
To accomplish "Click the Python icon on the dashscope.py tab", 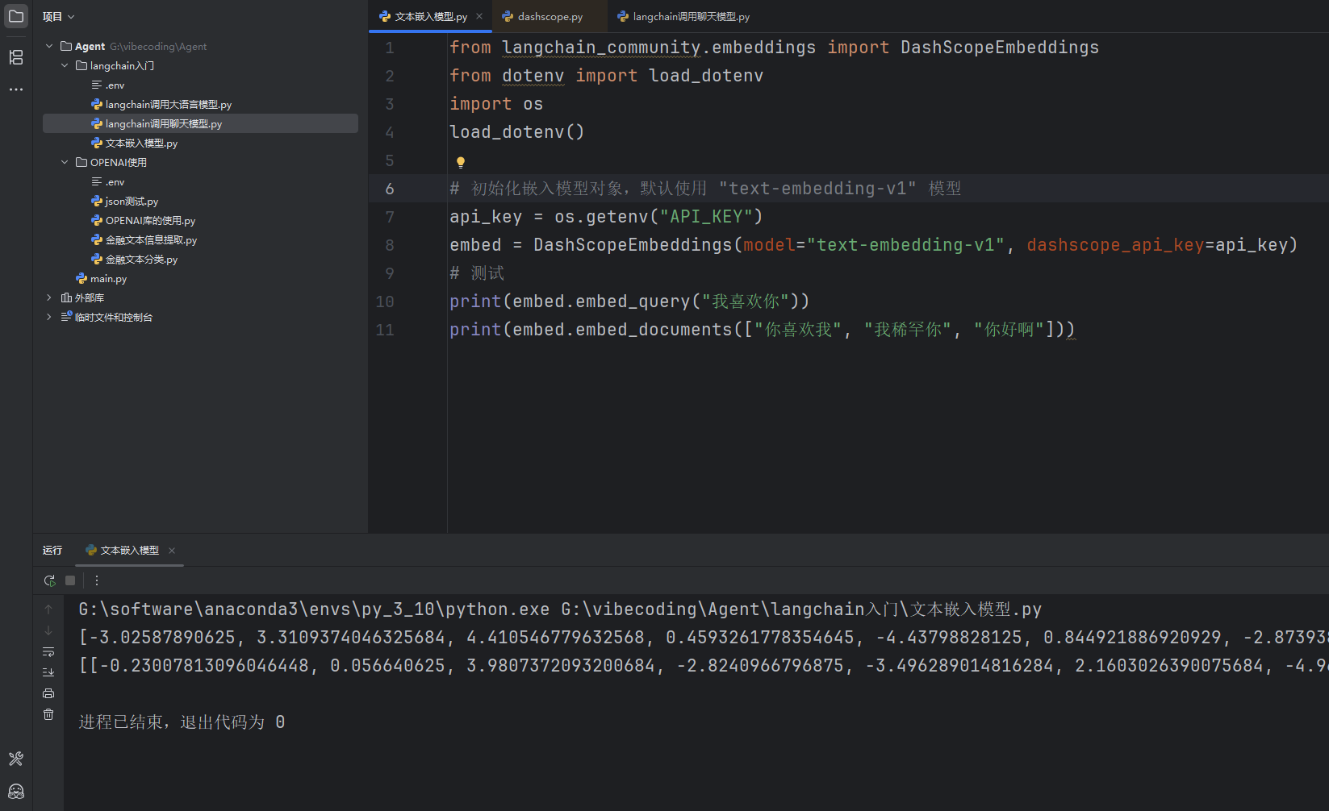I will pyautogui.click(x=508, y=16).
